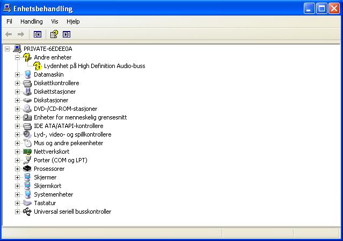Expand the Skjermer node
Image resolution: width=343 pixels, height=241 pixels.
pyautogui.click(x=17, y=177)
